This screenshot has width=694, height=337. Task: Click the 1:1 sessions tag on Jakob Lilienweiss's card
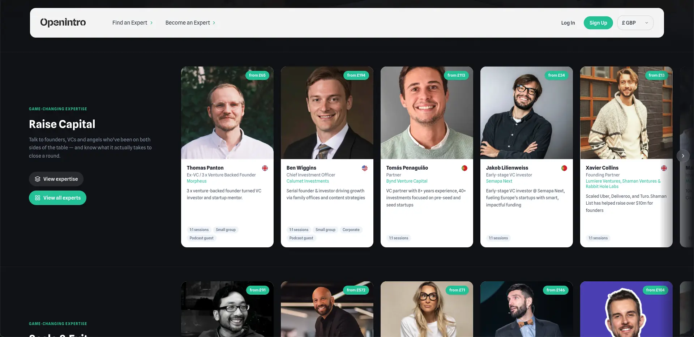click(498, 238)
